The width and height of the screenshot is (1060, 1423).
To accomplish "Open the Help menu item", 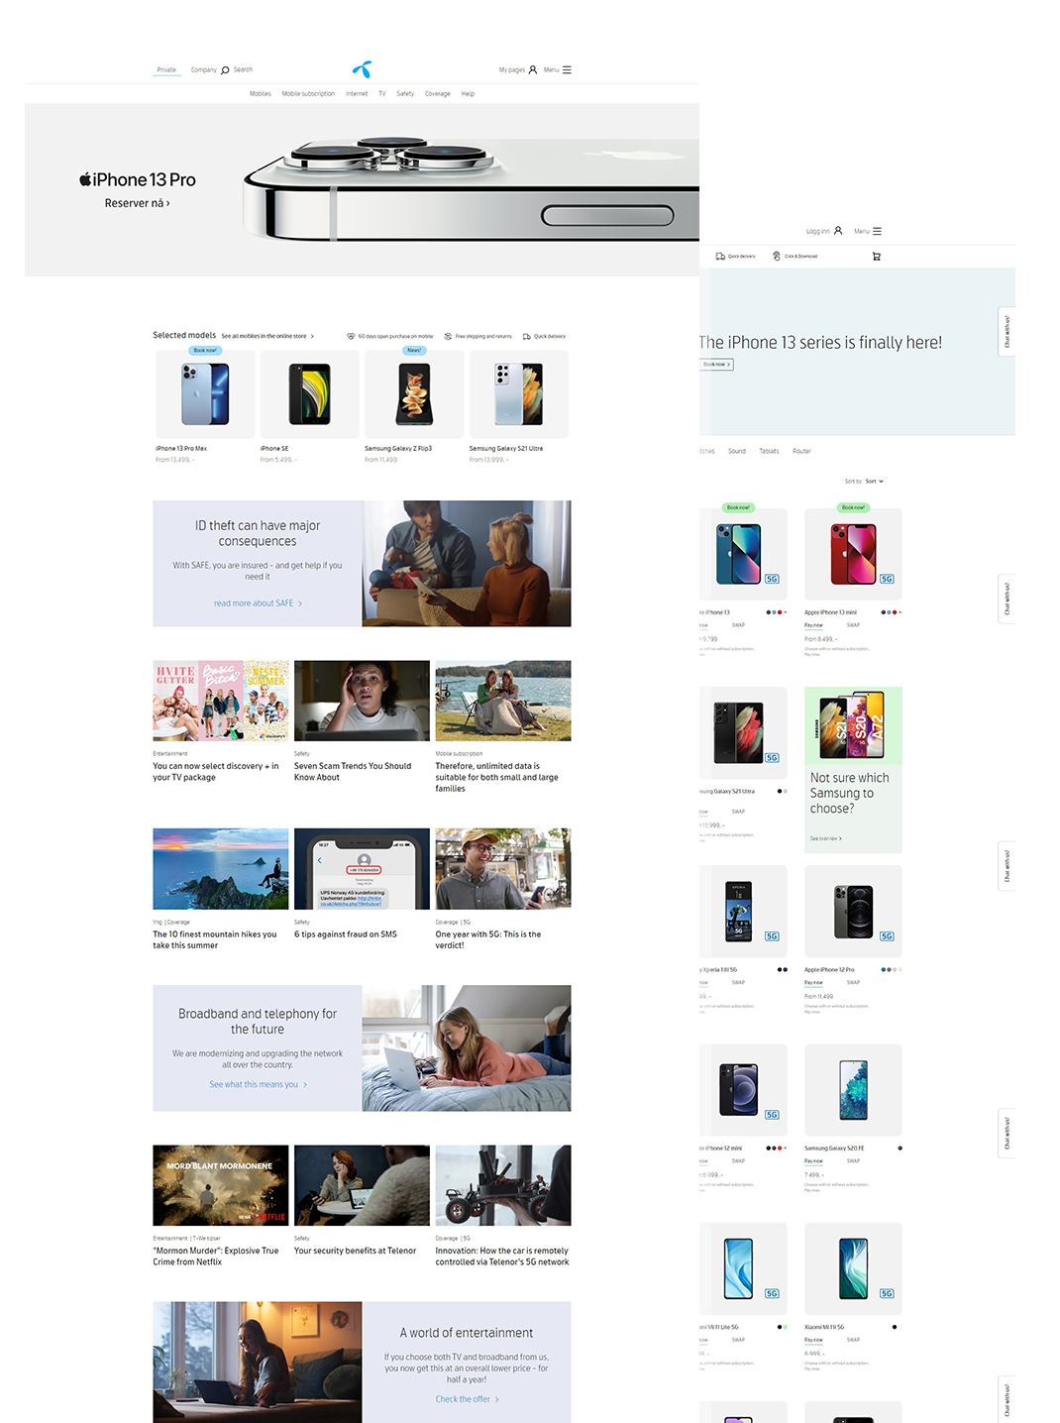I will (468, 94).
